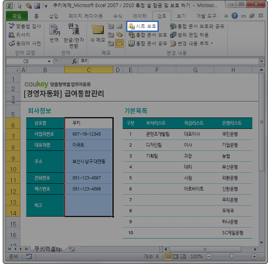
Task: Click the Translate (번역) button
Action: pos(54,33)
